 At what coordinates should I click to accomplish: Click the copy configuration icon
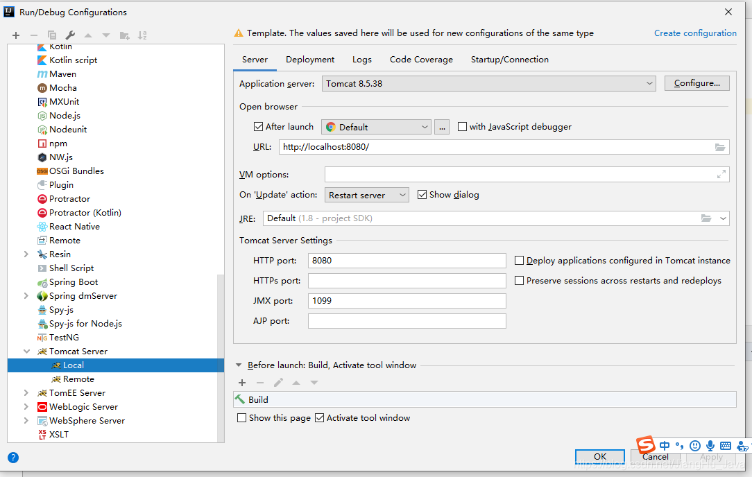(x=52, y=35)
